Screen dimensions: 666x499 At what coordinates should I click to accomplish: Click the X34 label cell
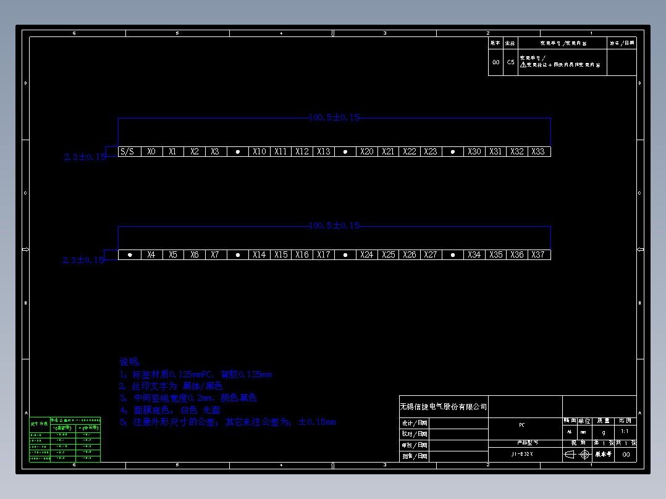pyautogui.click(x=474, y=255)
